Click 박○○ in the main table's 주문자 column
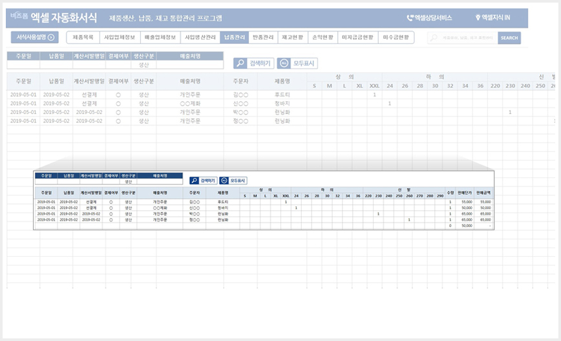 (240, 112)
